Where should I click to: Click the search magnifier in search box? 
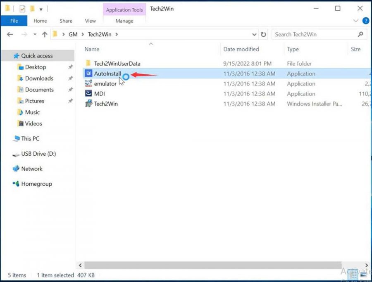pyautogui.click(x=361, y=34)
